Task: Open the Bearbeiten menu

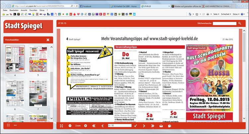Action: coord(14,10)
